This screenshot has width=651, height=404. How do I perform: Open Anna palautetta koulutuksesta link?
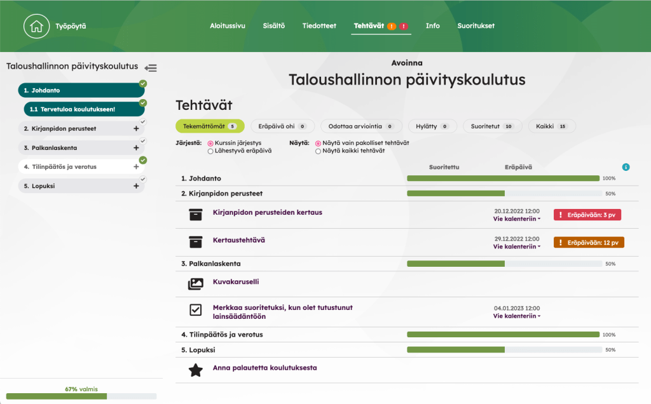(264, 368)
